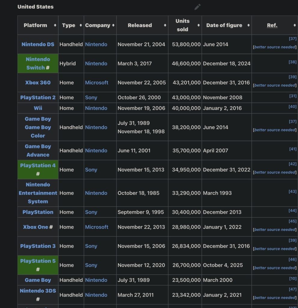Viewport: 298px width, 308px height.
Task: Open reference [41] in Game Boy Advance row
Action: click(293, 149)
